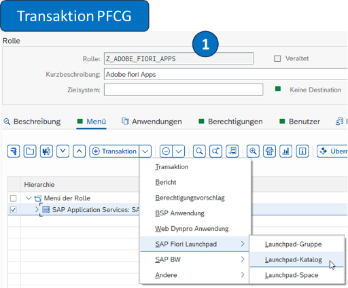Viewport: 348px width, 288px height.
Task: Select SAP BW menu entry
Action: (x=194, y=259)
